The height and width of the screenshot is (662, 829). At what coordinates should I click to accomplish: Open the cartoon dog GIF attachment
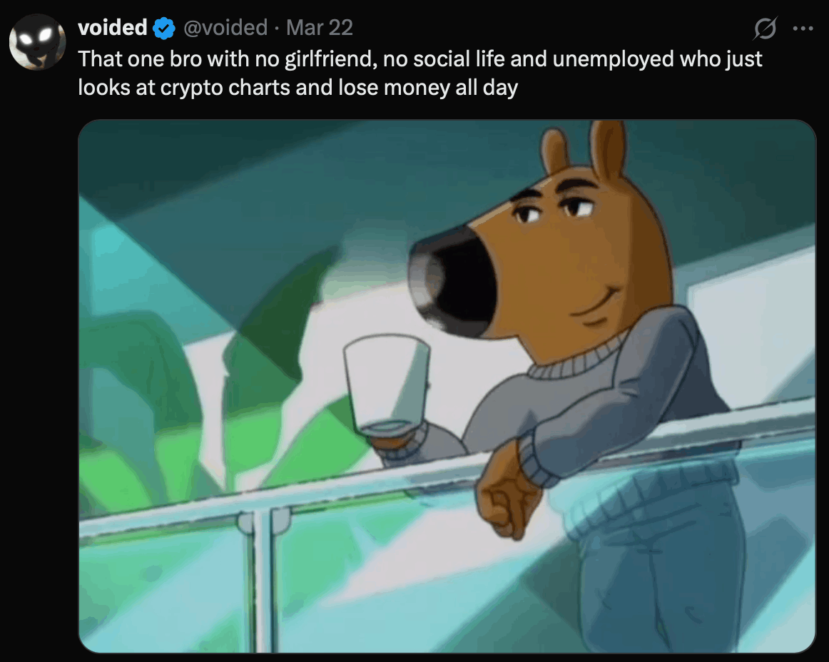(x=447, y=387)
